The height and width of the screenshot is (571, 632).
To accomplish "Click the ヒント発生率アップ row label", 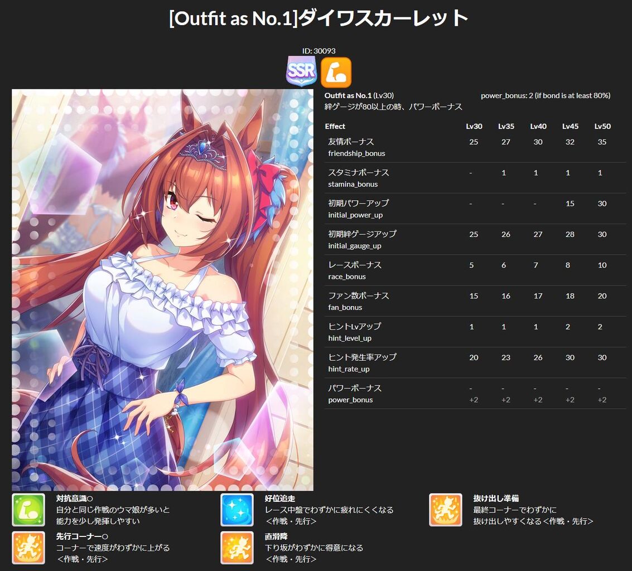I will pyautogui.click(x=362, y=357).
